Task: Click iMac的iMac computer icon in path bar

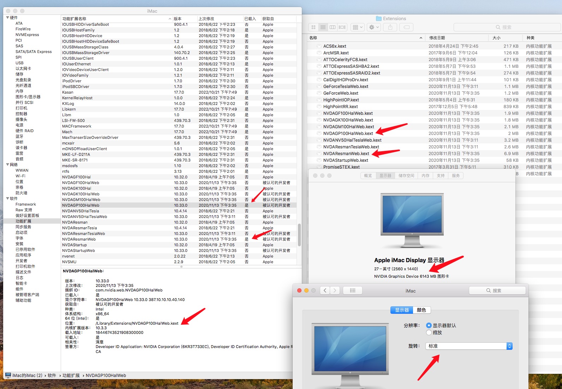Action: (8, 375)
